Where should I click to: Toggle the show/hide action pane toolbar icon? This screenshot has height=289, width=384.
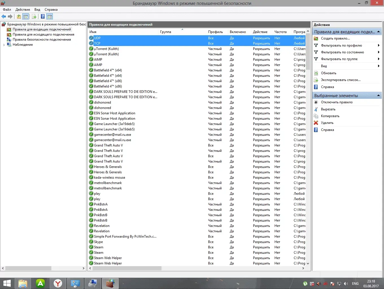(x=50, y=17)
